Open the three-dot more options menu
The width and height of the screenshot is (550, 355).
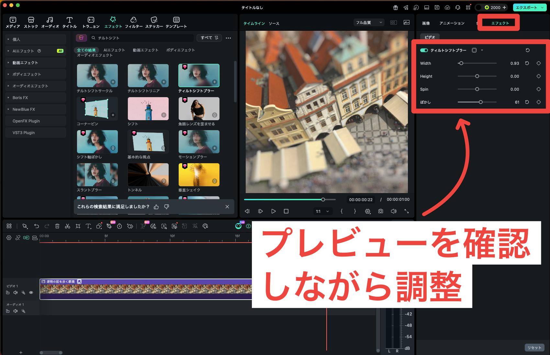(x=229, y=38)
